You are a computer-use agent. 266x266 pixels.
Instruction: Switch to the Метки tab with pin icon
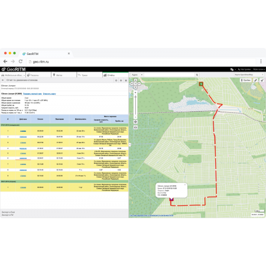point(64,75)
